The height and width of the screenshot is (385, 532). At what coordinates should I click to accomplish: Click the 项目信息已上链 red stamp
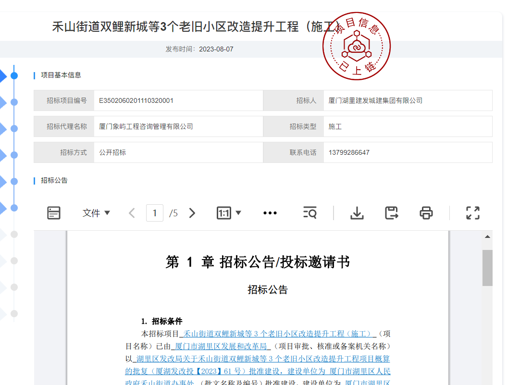tap(357, 47)
